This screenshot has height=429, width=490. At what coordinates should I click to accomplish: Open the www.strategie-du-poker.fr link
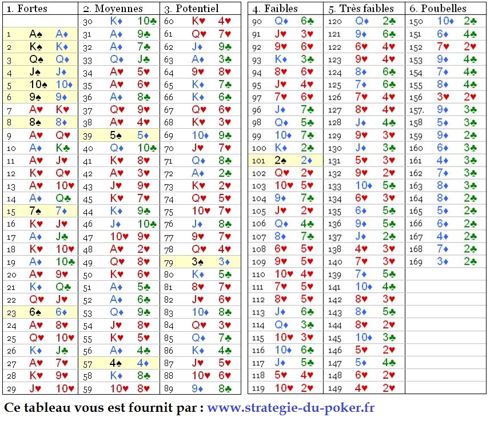pos(290,408)
